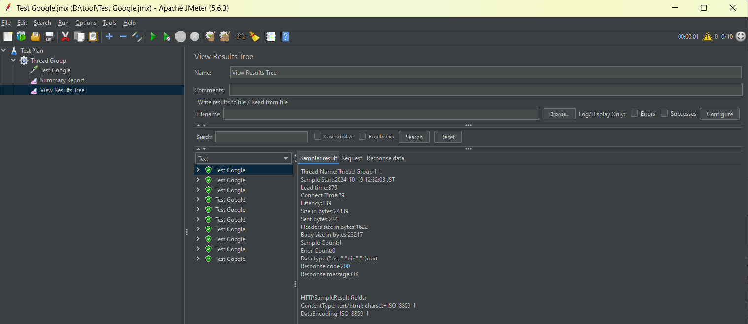Toggle the Case sensitive checkbox

coord(318,137)
